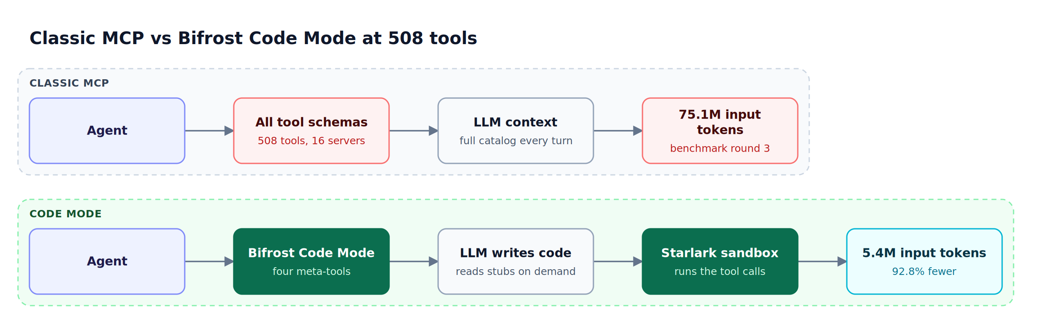The width and height of the screenshot is (1043, 335).
Task: Click the diagram title 'Classic MCP vs Bifrost Code Mode at 508 tools'
Action: click(253, 38)
